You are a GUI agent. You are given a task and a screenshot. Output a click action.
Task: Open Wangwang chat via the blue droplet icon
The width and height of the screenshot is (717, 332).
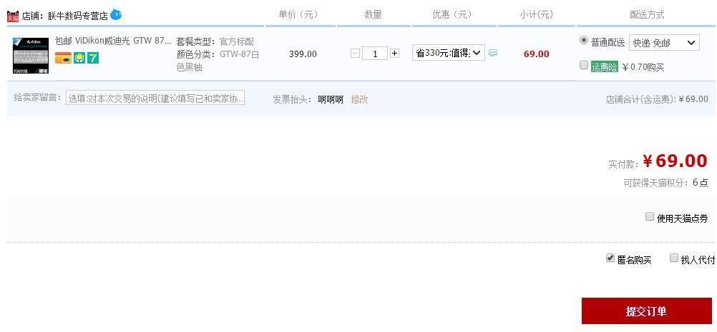(116, 15)
